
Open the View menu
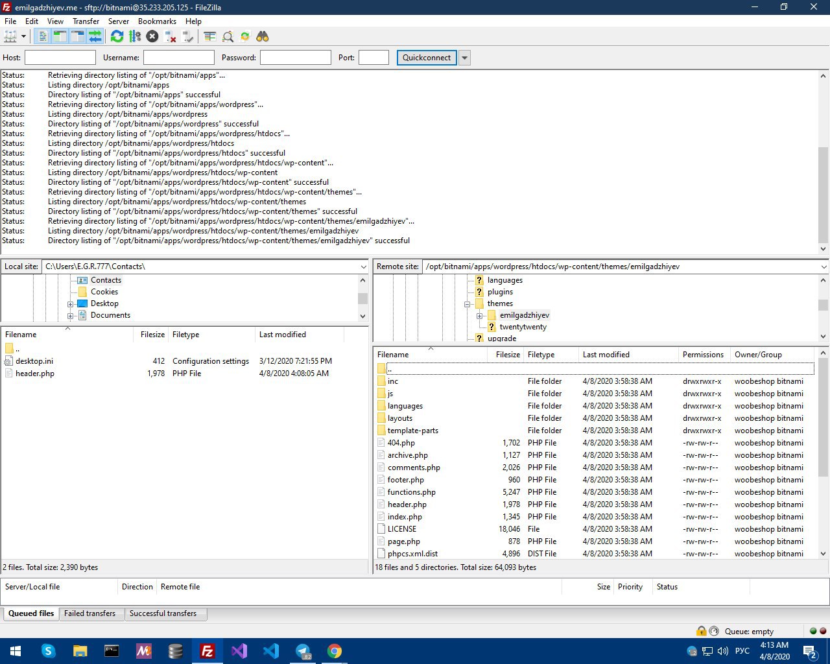point(55,21)
